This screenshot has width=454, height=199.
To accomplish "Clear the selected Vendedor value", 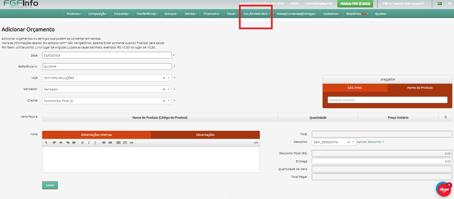I will pyautogui.click(x=164, y=89).
